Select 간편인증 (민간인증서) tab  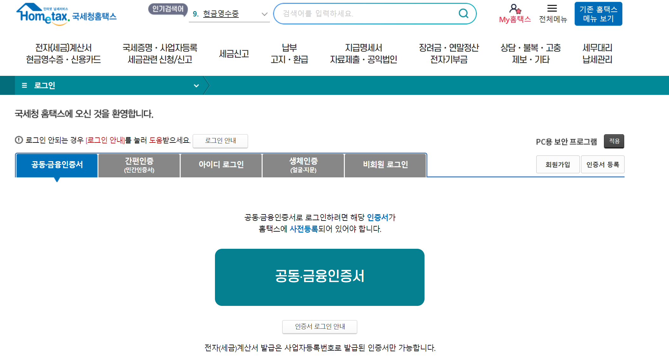click(x=139, y=165)
